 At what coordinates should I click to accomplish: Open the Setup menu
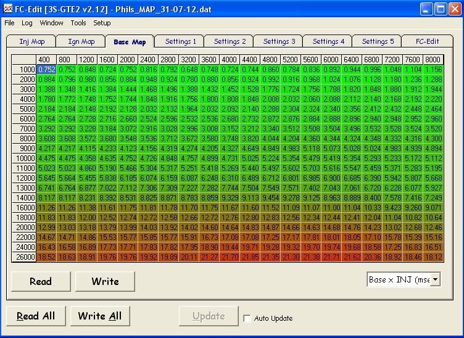pos(102,23)
